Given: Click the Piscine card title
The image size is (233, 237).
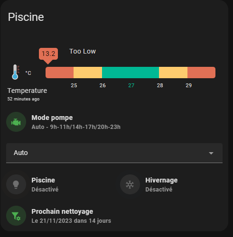Looking at the screenshot, I should [26, 17].
